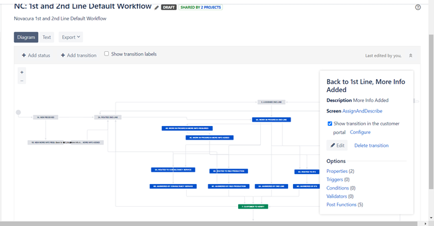Viewport: 434px width, 226px height.
Task: Click the DRAFT badge
Action: tap(169, 7)
